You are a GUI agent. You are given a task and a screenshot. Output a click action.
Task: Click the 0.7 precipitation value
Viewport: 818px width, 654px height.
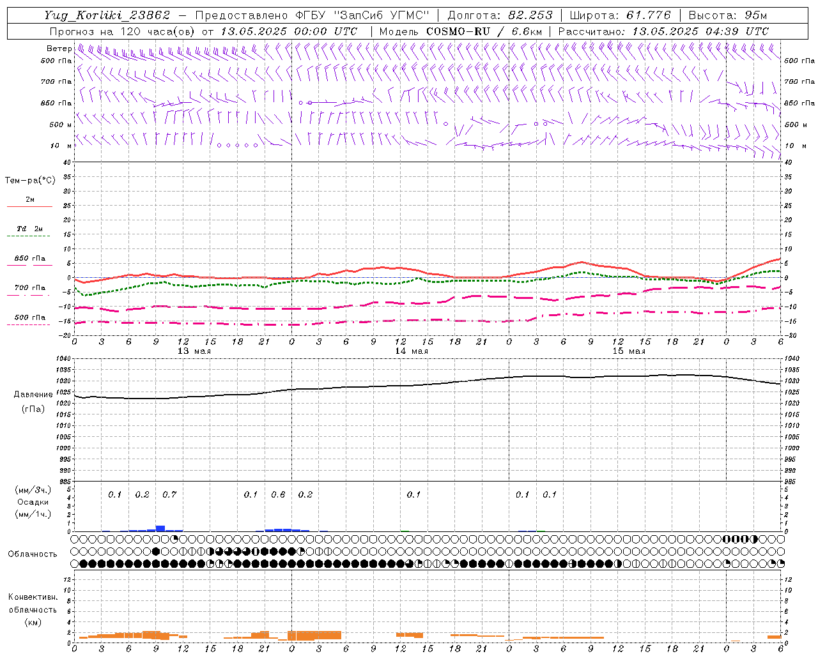tap(169, 494)
